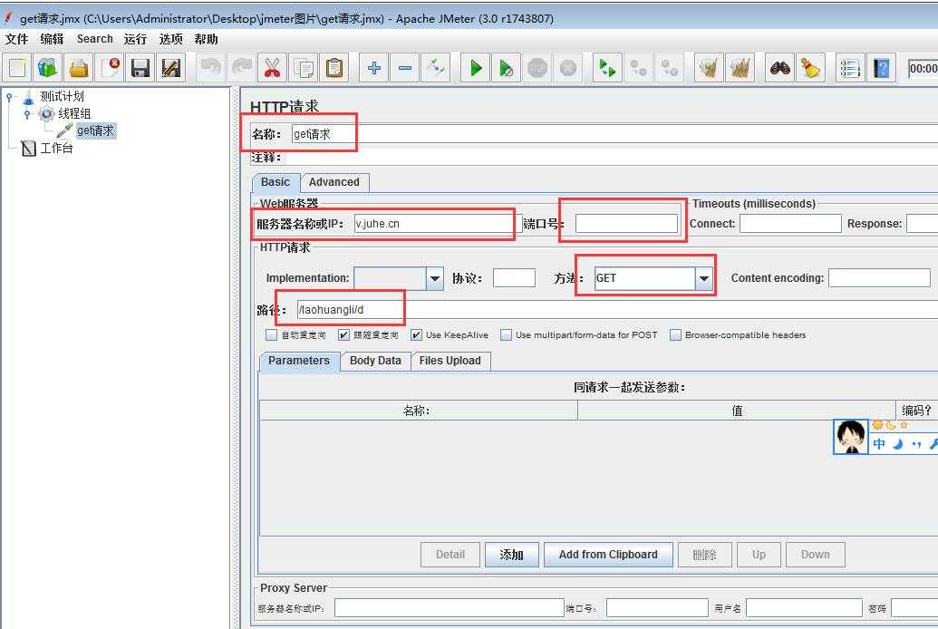
Task: Open the Search menu
Action: pyautogui.click(x=94, y=39)
